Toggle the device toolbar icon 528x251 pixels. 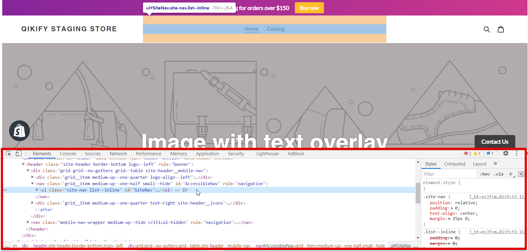18,154
